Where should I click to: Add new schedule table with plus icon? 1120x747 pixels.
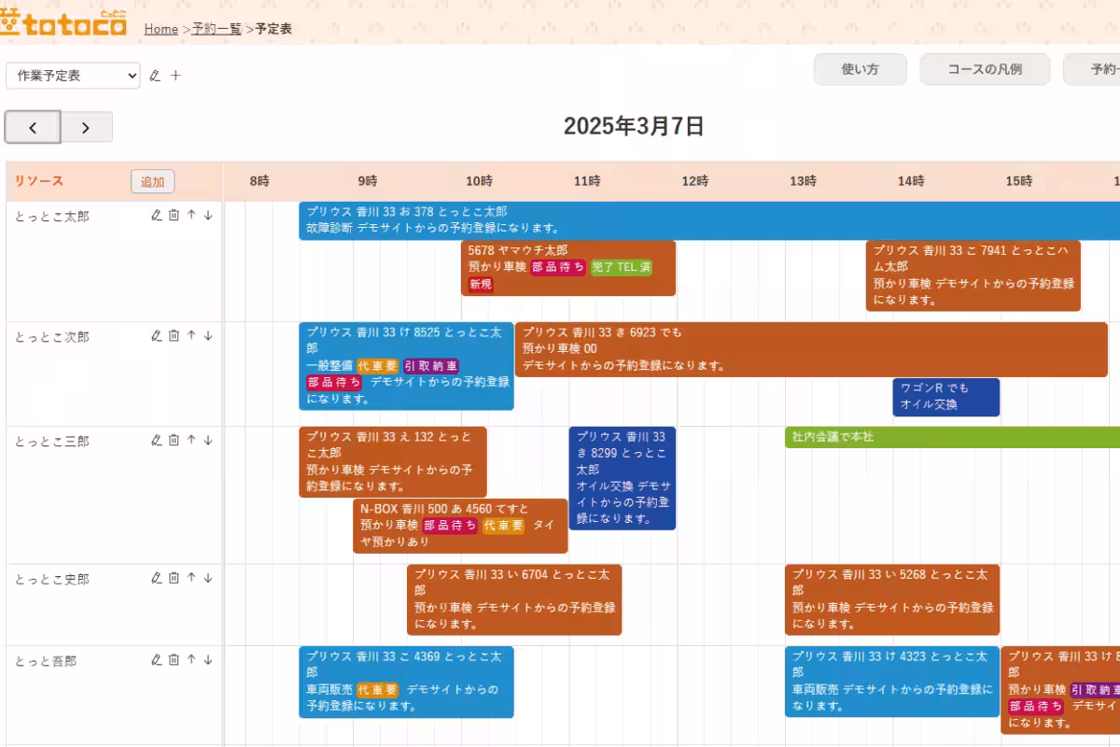tap(175, 76)
